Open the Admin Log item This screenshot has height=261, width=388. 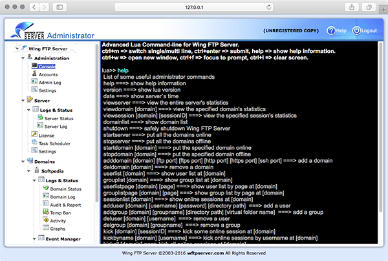pos(50,83)
